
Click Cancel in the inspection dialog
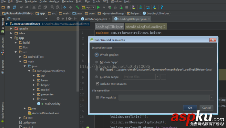click(x=206, y=108)
